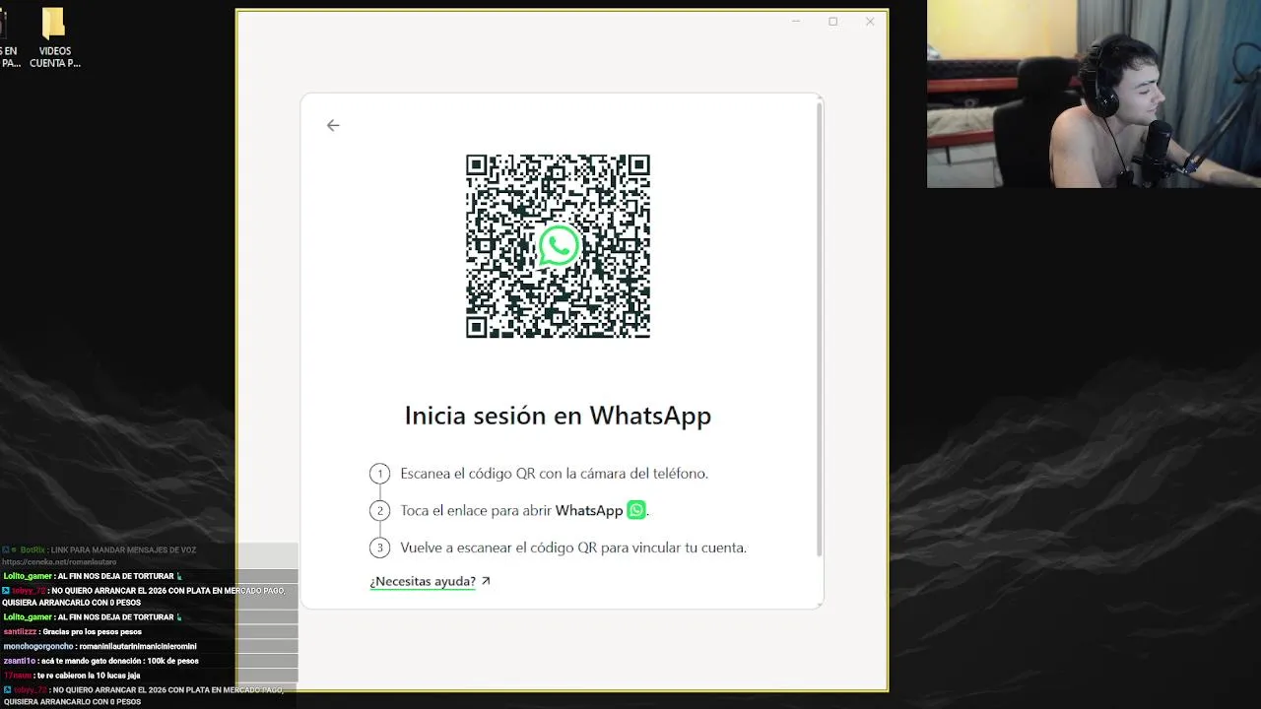The width and height of the screenshot is (1261, 709).
Task: Go back using the arrow icon
Action: pos(333,125)
